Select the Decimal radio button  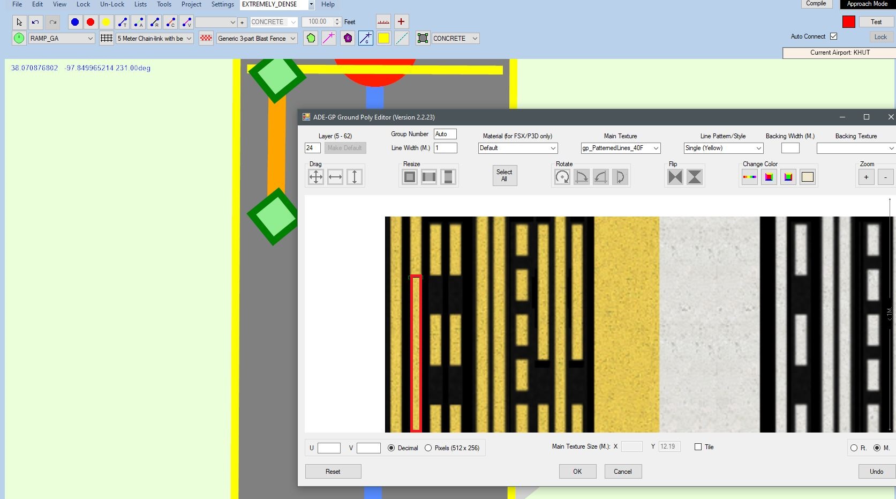(x=391, y=448)
